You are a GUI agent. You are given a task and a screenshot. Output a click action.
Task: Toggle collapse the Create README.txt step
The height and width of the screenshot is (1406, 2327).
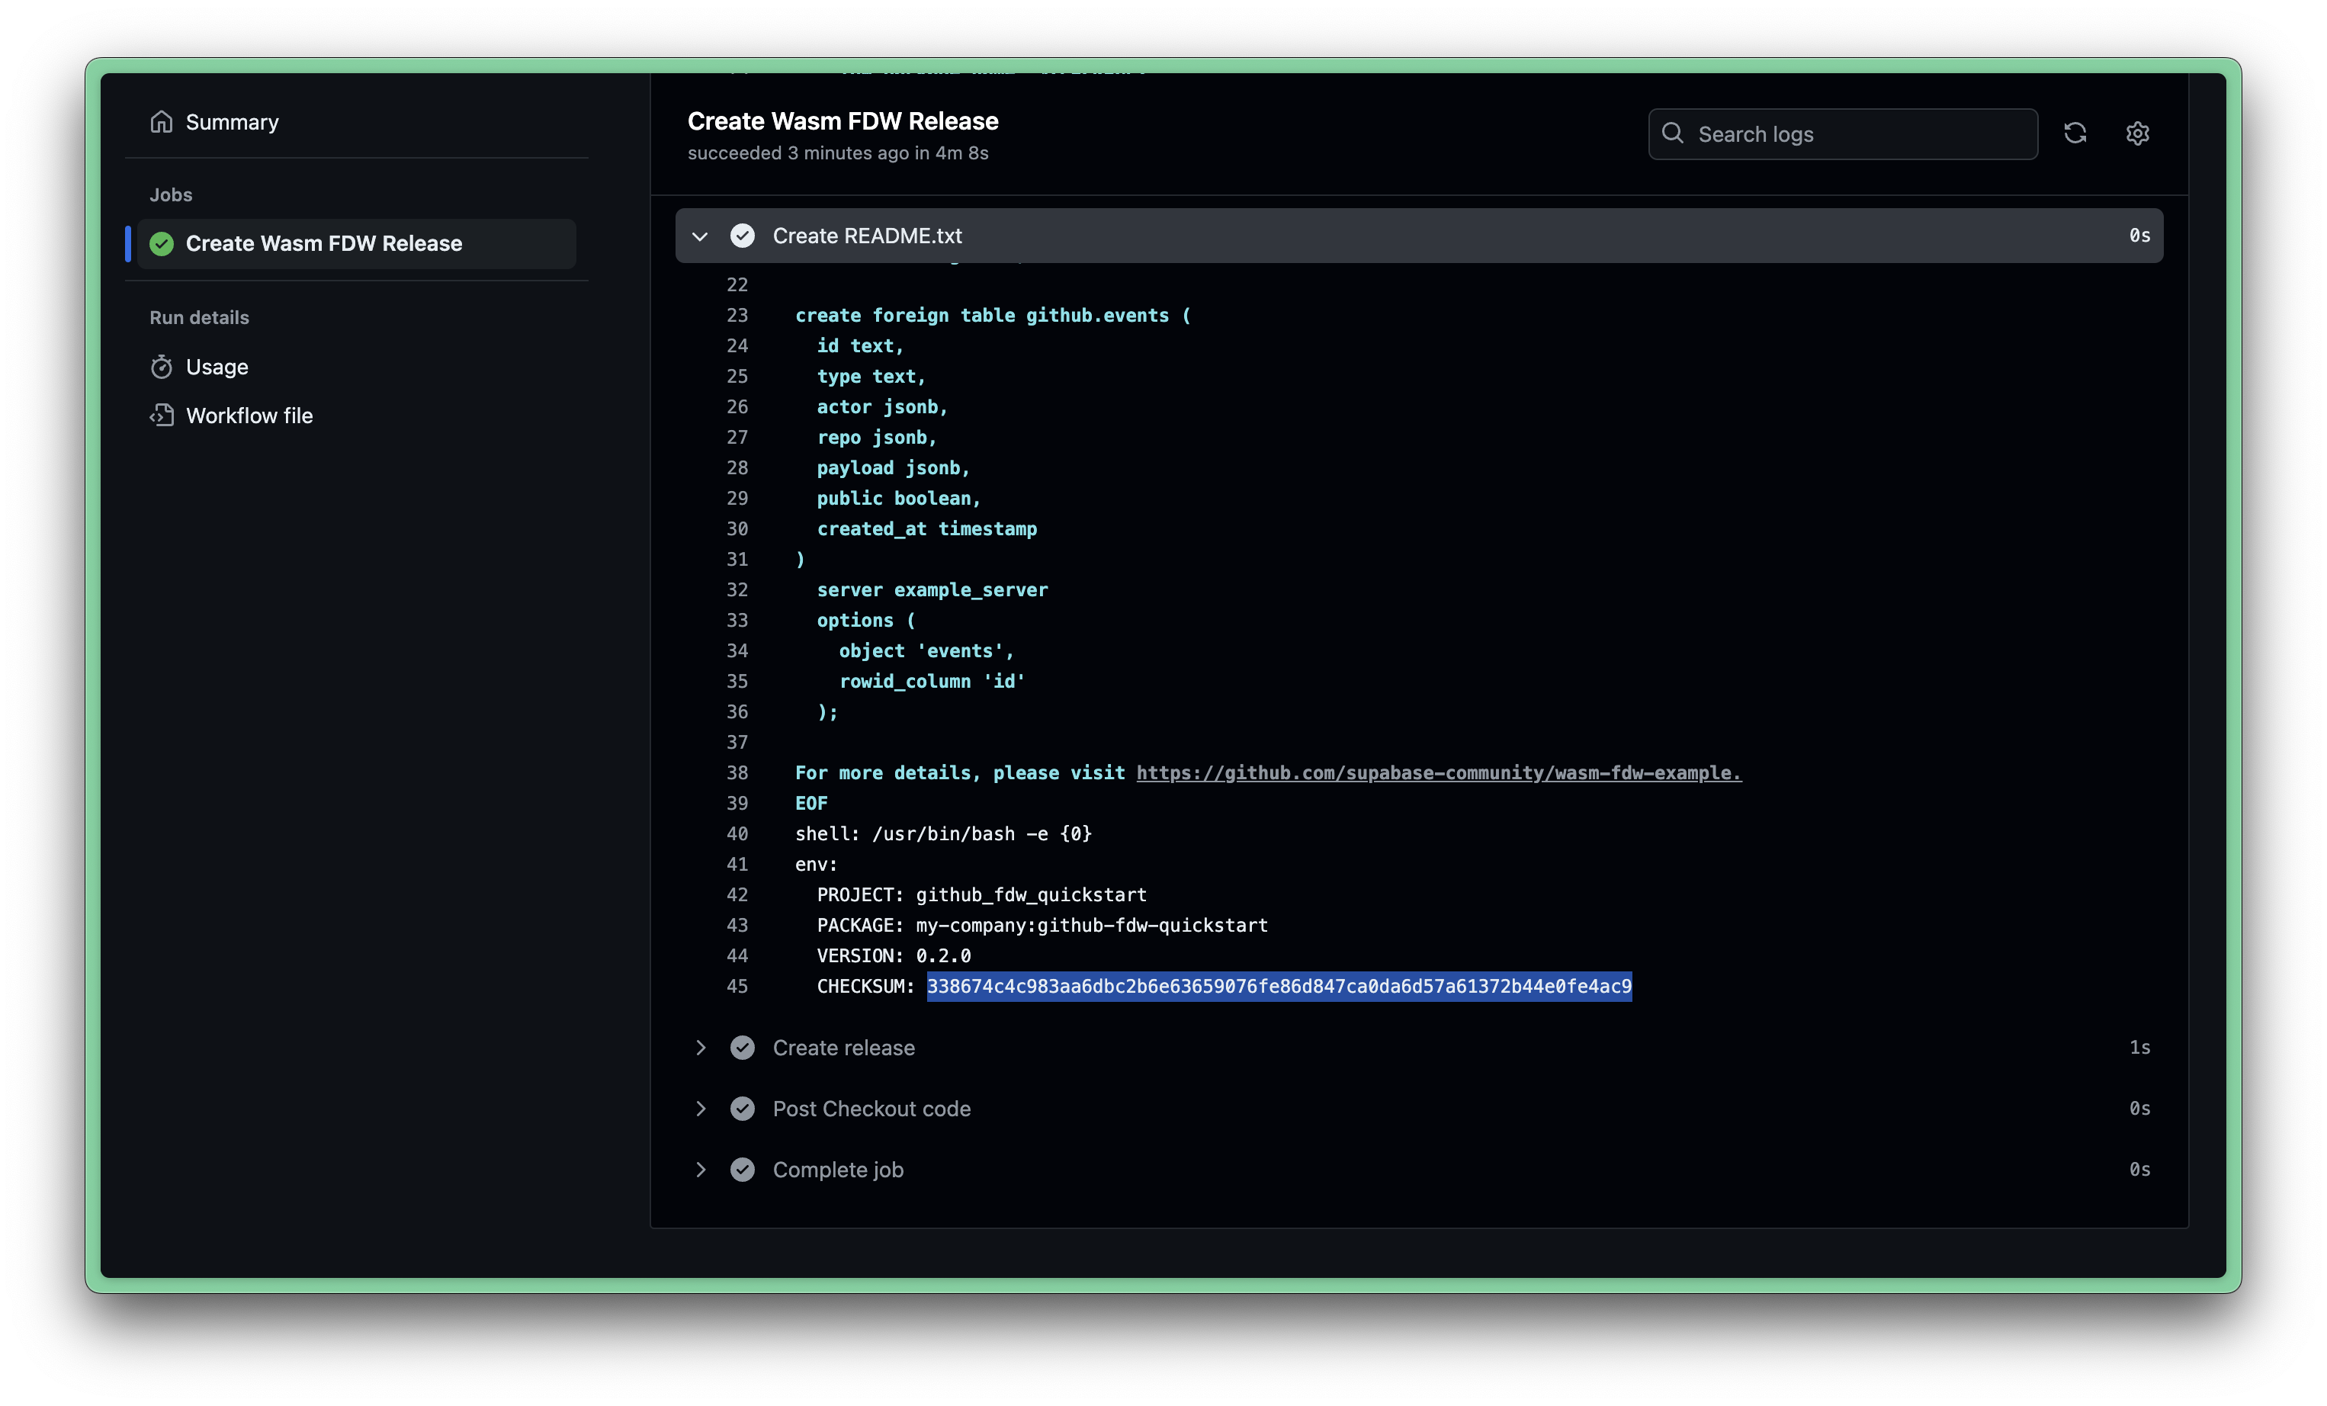coord(698,234)
